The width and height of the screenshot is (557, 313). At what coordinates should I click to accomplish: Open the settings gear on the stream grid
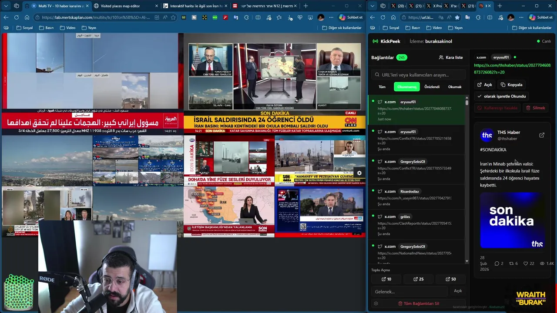tap(359, 173)
